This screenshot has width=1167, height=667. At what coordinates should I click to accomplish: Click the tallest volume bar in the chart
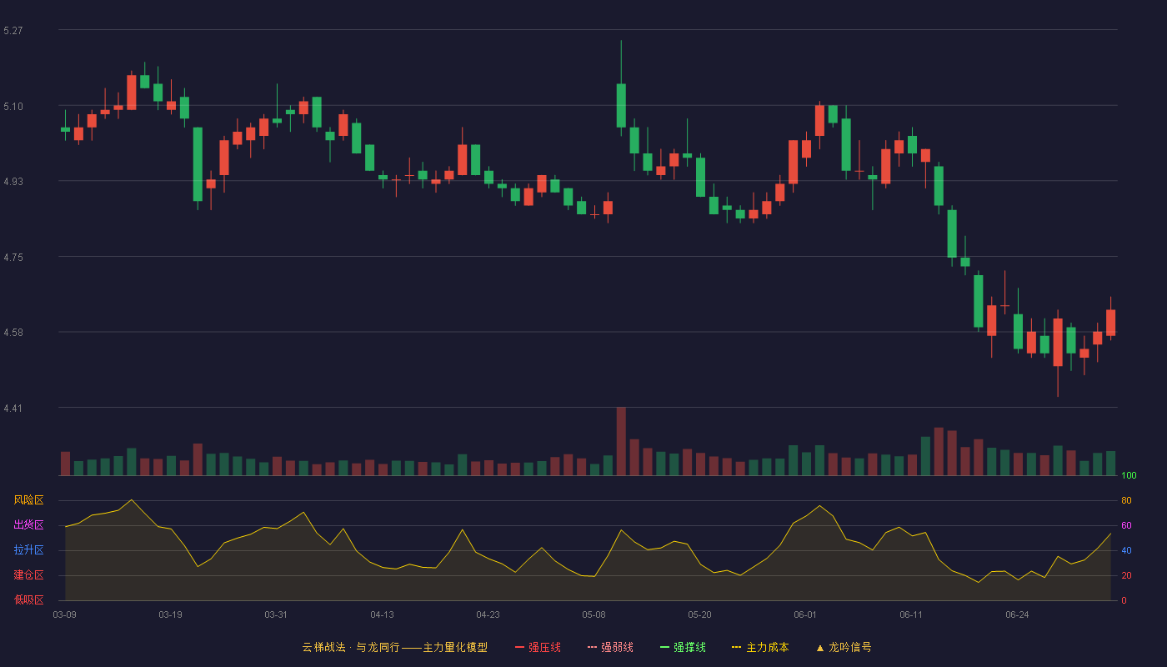[x=621, y=441]
